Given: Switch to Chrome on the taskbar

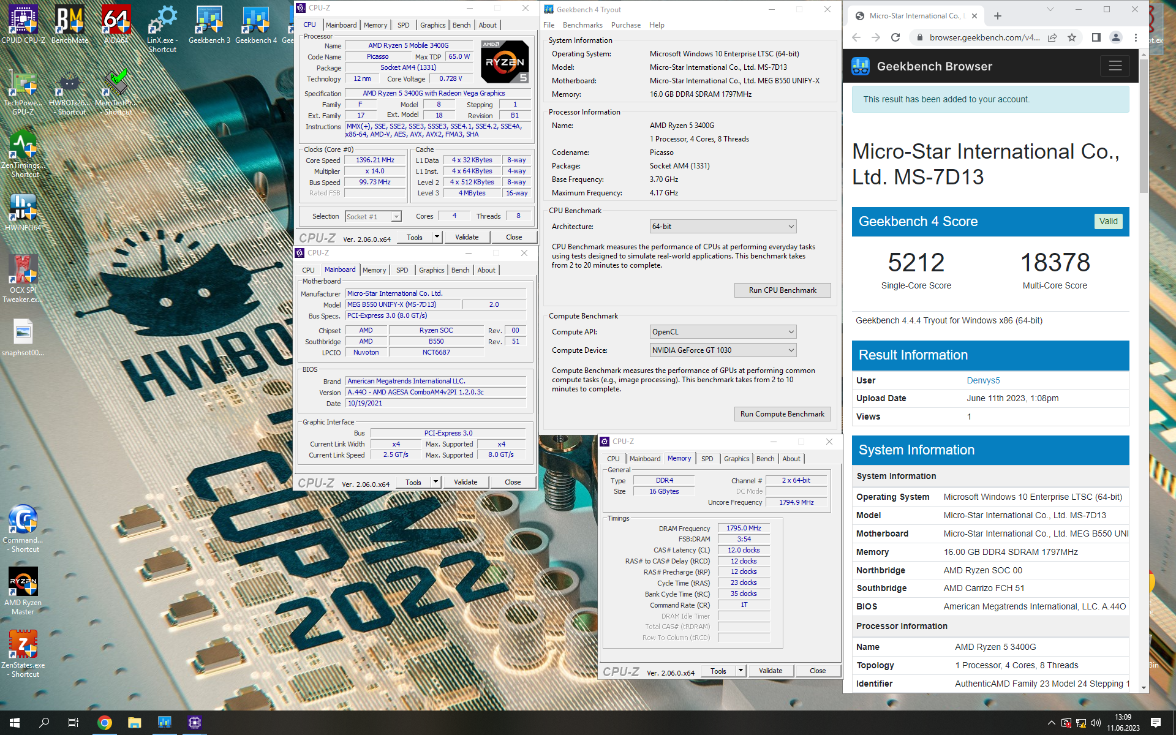Looking at the screenshot, I should (x=105, y=723).
